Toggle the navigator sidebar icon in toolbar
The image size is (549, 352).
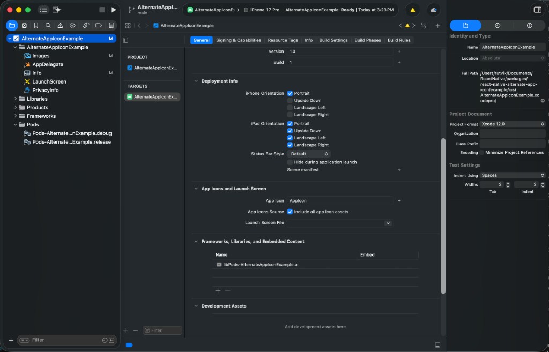[x=43, y=10]
